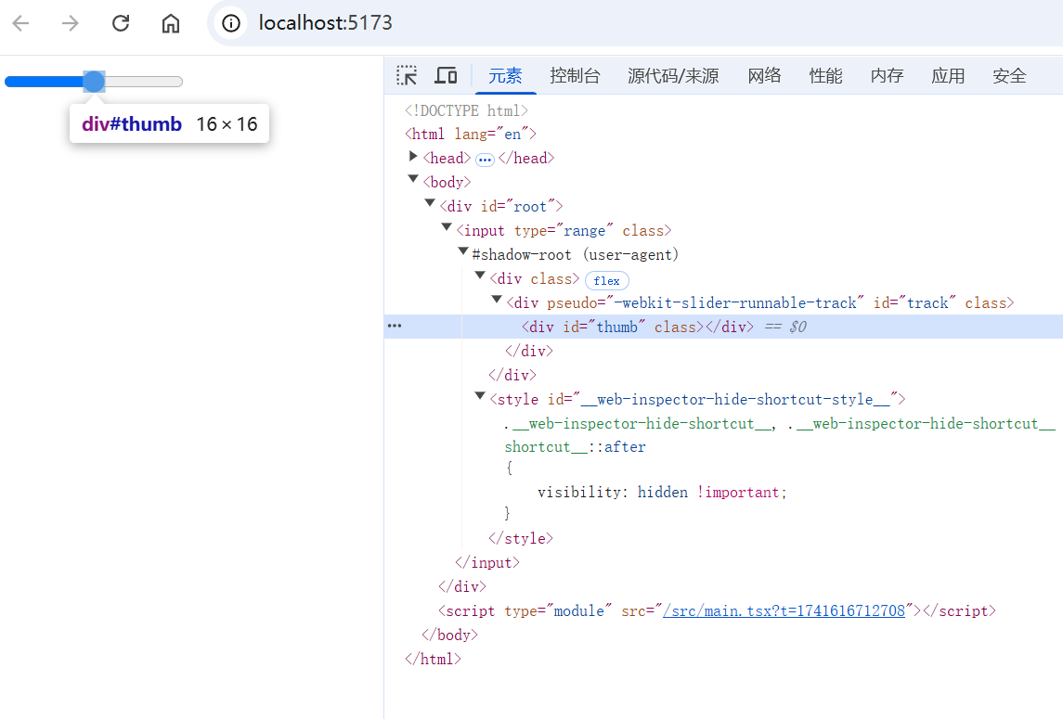The image size is (1063, 719).
Task: Open the 源代码/来源 tab
Action: pyautogui.click(x=673, y=76)
